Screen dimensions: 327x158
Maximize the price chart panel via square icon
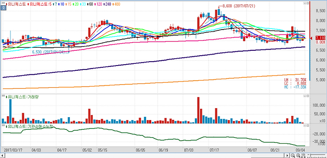(x=307, y=3)
